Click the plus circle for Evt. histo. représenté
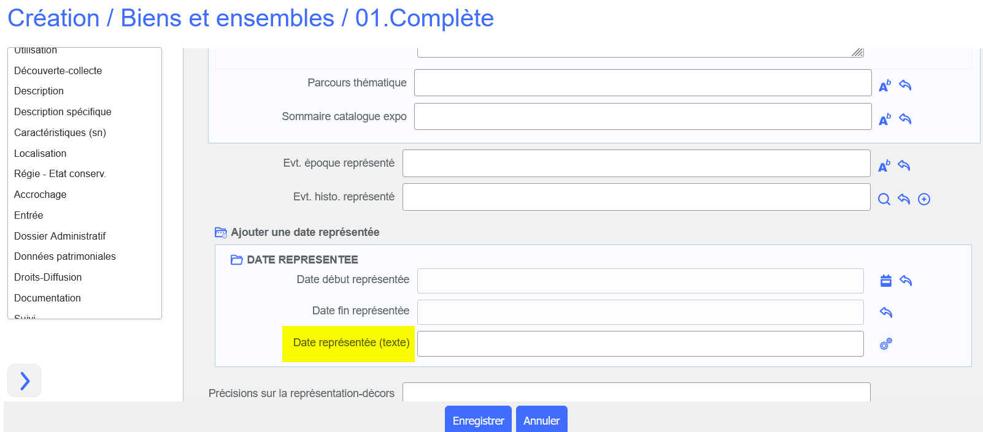Image resolution: width=983 pixels, height=432 pixels. 924,199
